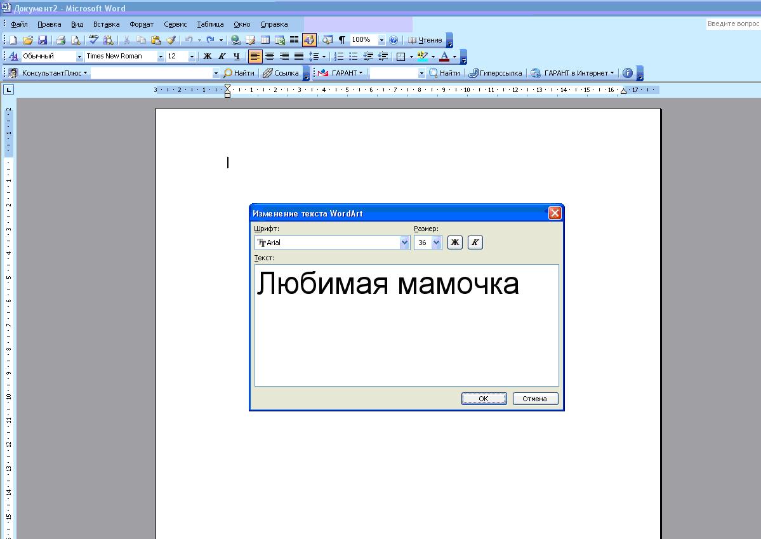Open the Сервис menu
This screenshot has height=539, width=761.
point(175,24)
